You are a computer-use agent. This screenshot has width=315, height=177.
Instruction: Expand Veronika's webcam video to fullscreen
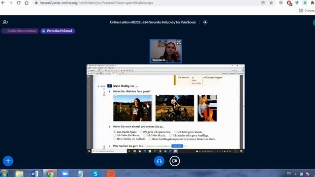[179, 42]
